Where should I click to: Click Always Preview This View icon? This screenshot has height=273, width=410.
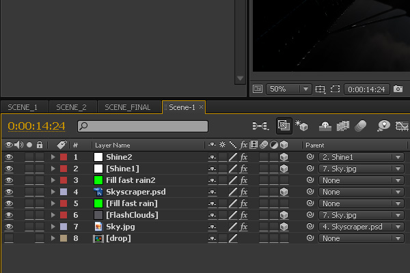pyautogui.click(x=258, y=89)
